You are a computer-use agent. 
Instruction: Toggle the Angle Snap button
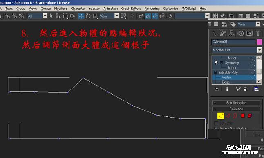(x=148, y=16)
